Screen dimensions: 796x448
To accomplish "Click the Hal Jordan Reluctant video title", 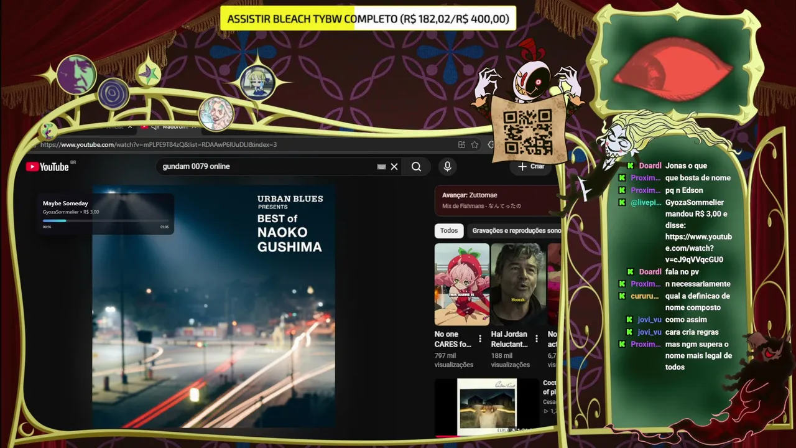I will (x=510, y=339).
